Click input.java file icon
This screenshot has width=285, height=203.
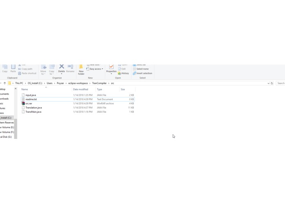(23, 95)
